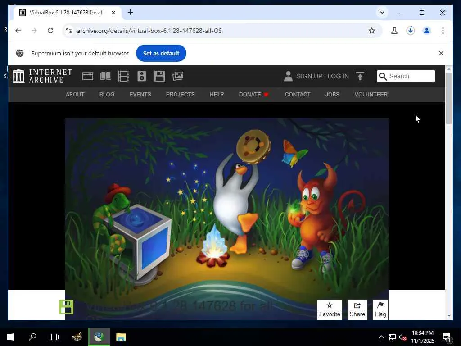Screen dimensions: 461x346
Task: Click Set as default button
Action: tap(161, 53)
